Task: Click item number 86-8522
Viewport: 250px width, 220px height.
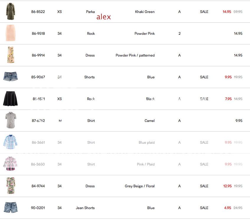Action: (38, 12)
